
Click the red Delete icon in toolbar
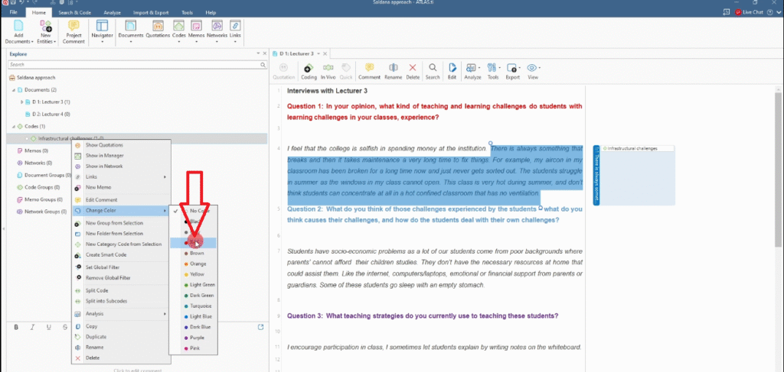413,70
